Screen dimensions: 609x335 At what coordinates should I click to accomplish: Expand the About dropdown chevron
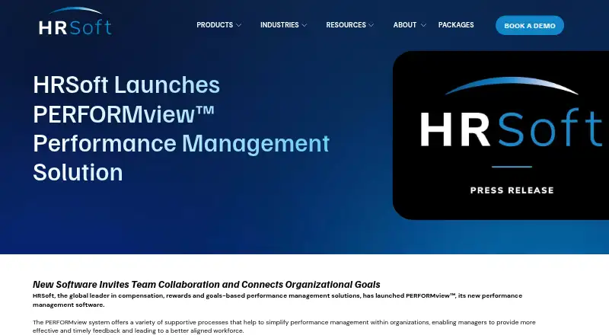pos(423,25)
